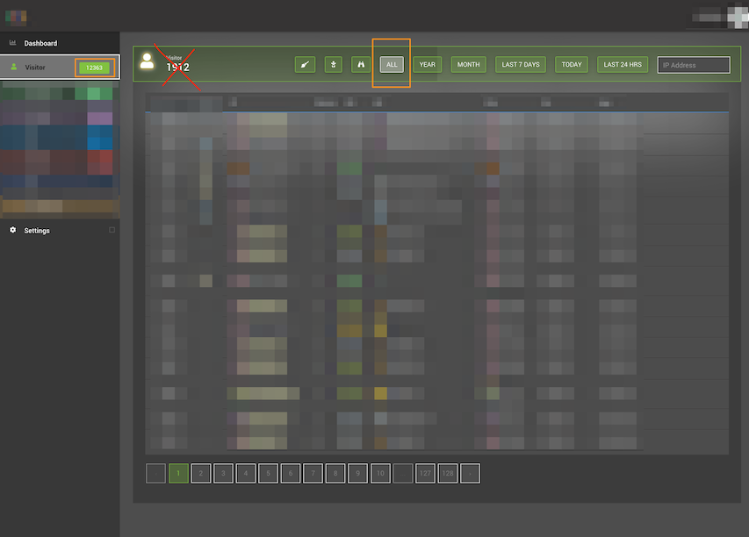The height and width of the screenshot is (537, 749).
Task: Click the binoculars search icon button
Action: point(361,64)
